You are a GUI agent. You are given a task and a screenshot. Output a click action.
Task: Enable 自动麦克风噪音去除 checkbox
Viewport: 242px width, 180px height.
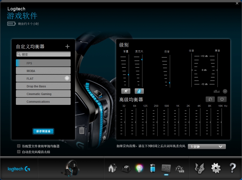click(x=19, y=152)
